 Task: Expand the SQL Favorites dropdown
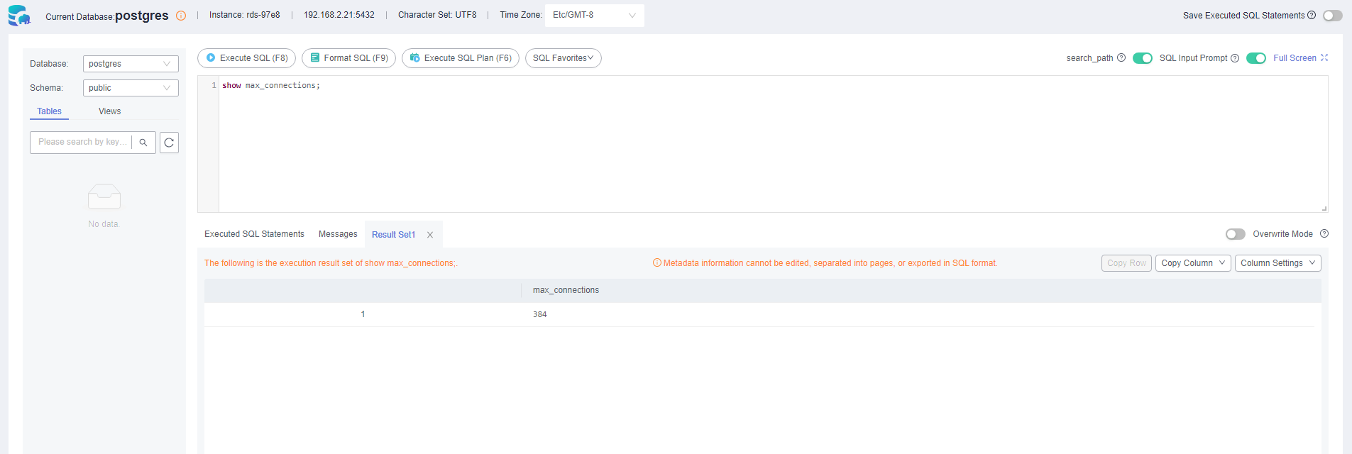click(x=564, y=58)
